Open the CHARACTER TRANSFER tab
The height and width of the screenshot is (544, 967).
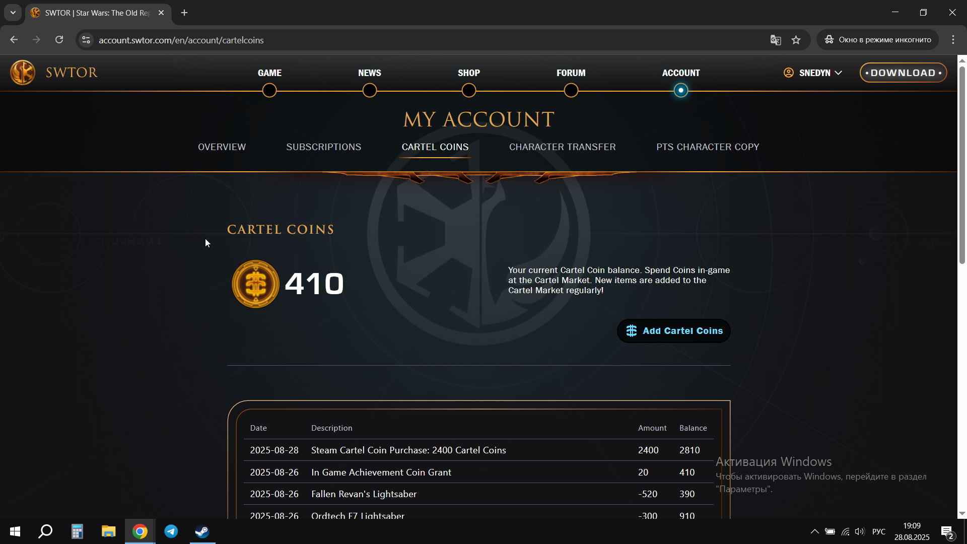coord(562,147)
